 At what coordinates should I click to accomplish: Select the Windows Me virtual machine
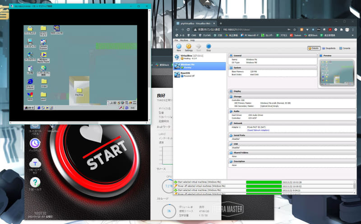(x=199, y=66)
